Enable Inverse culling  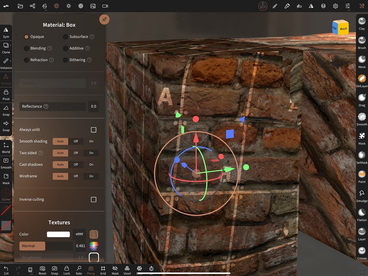[94, 199]
